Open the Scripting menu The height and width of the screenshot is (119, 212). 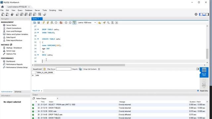(x=52, y=10)
